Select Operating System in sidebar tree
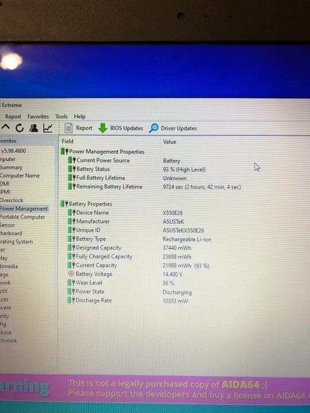Screen dimensions: 310x413 click(16, 241)
